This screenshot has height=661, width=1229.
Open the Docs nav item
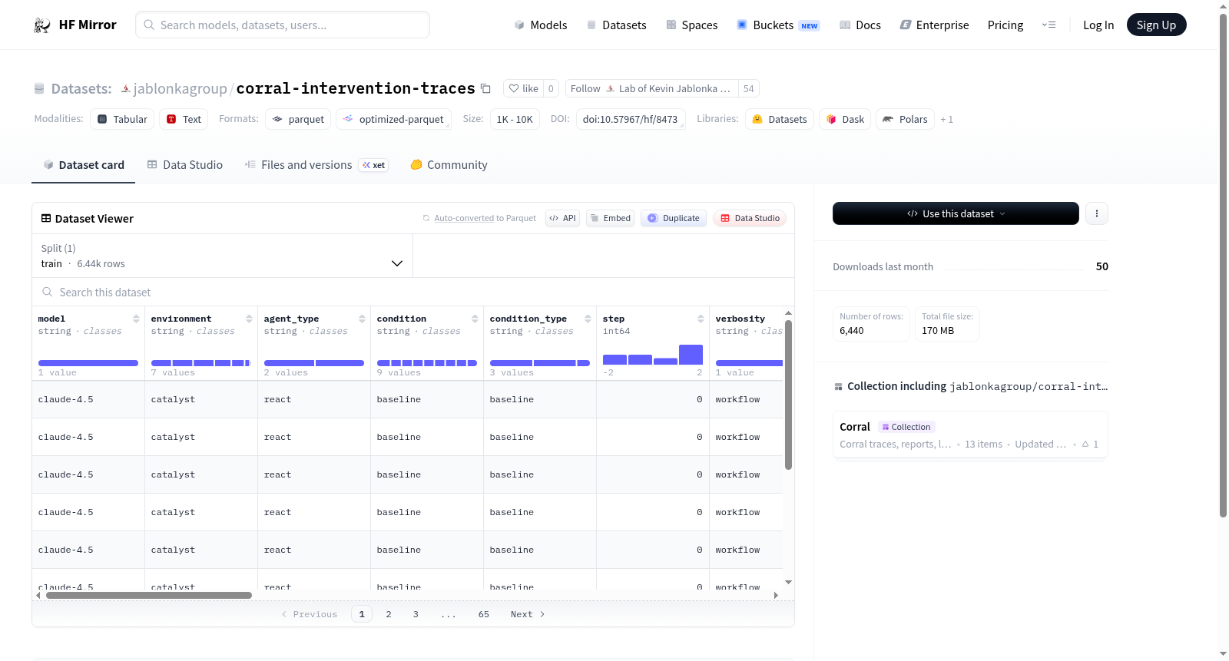(x=860, y=25)
